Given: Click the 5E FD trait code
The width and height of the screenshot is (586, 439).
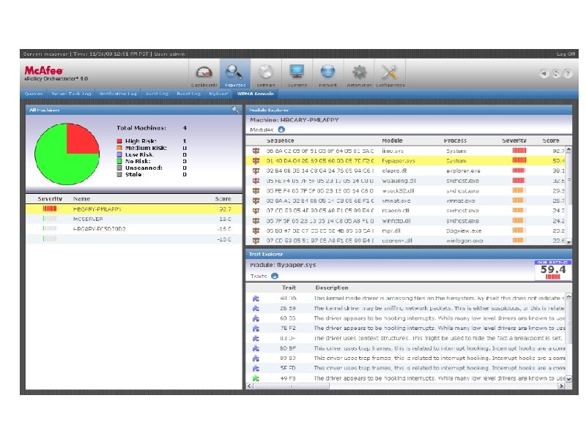Looking at the screenshot, I should 288,368.
